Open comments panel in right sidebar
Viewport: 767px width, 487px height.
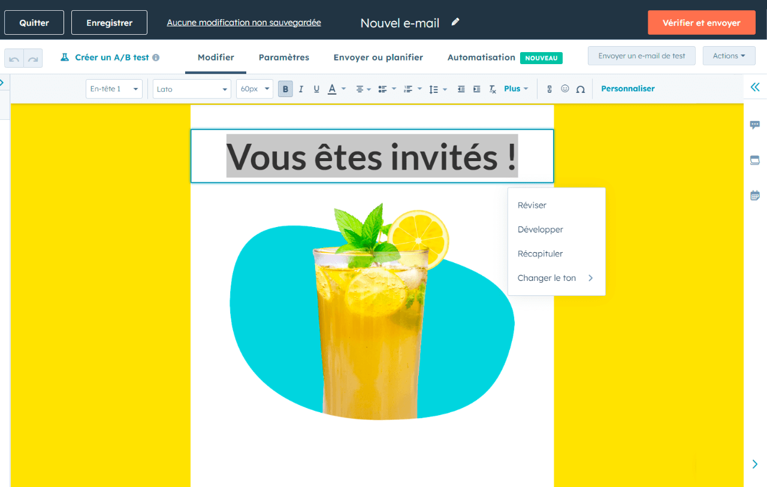tap(755, 125)
